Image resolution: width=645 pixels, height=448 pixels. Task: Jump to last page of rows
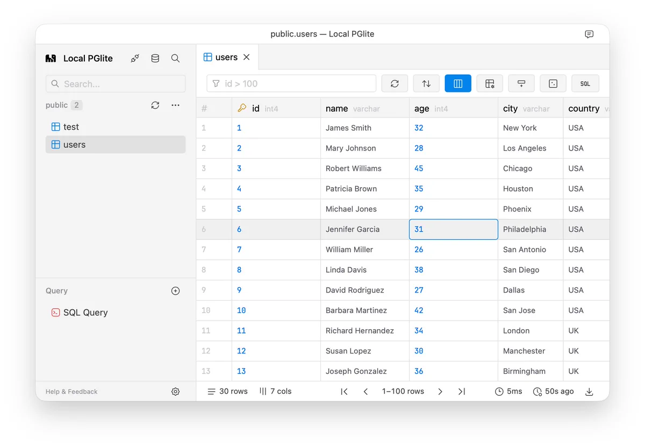coord(462,392)
